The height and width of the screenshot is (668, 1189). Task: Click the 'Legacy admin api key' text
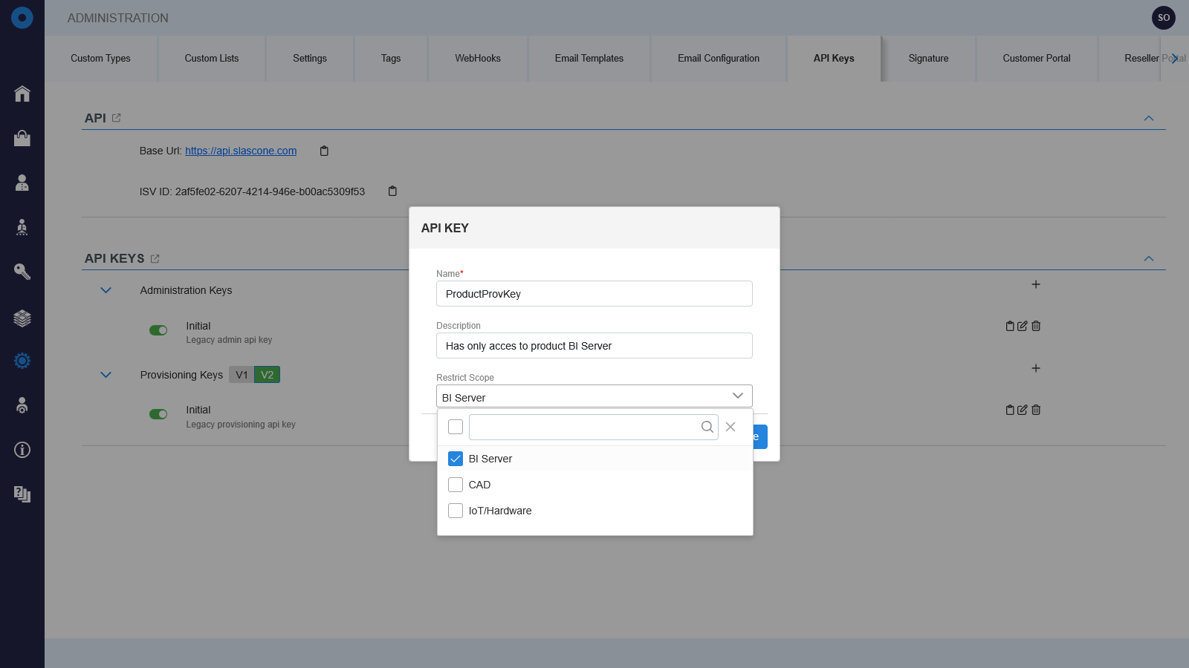click(229, 340)
